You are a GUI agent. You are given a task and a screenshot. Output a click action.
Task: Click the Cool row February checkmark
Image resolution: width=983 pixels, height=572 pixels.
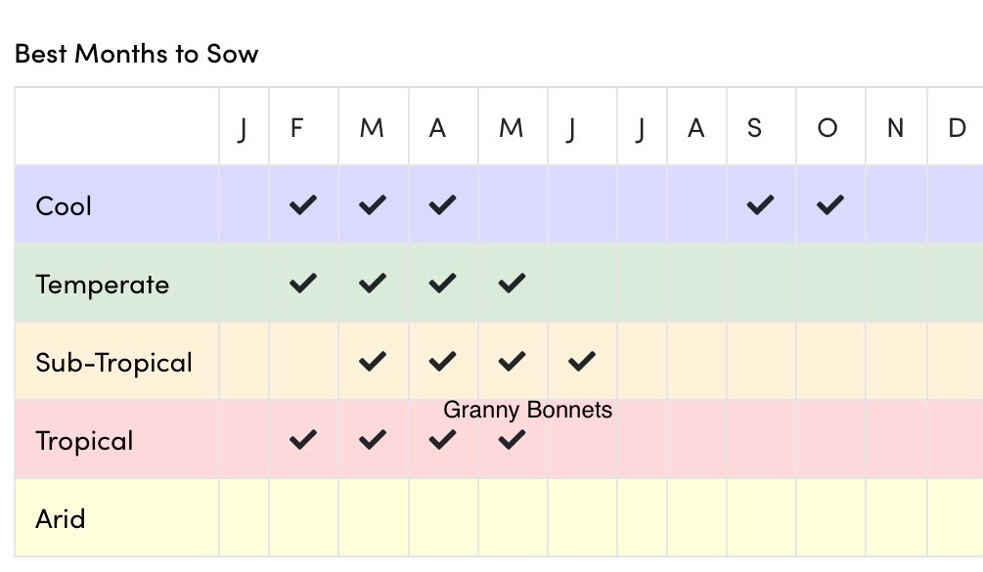[303, 205]
